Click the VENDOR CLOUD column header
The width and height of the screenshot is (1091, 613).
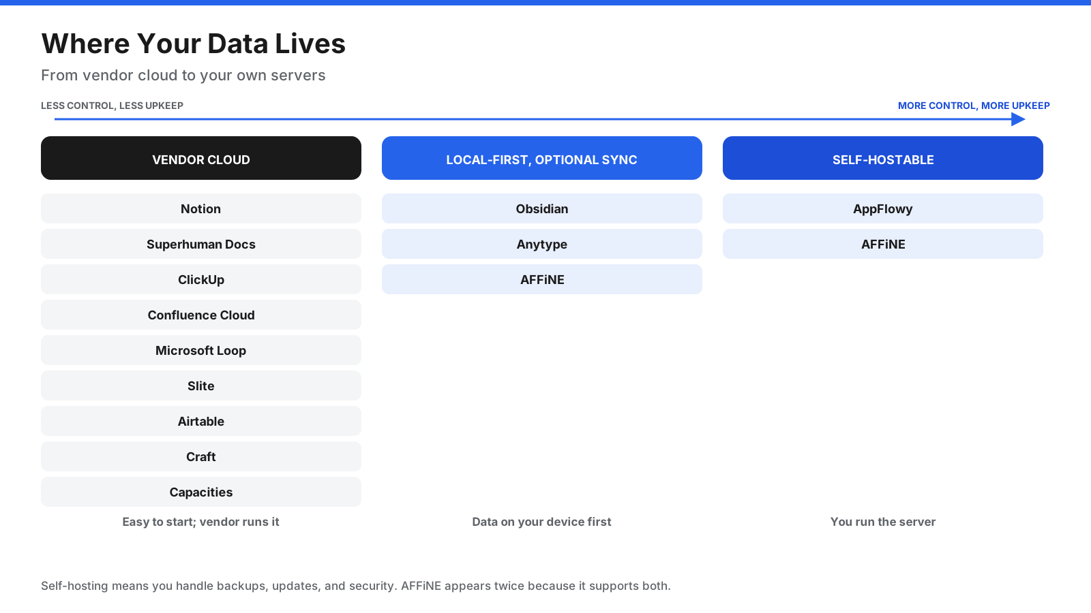pos(201,158)
